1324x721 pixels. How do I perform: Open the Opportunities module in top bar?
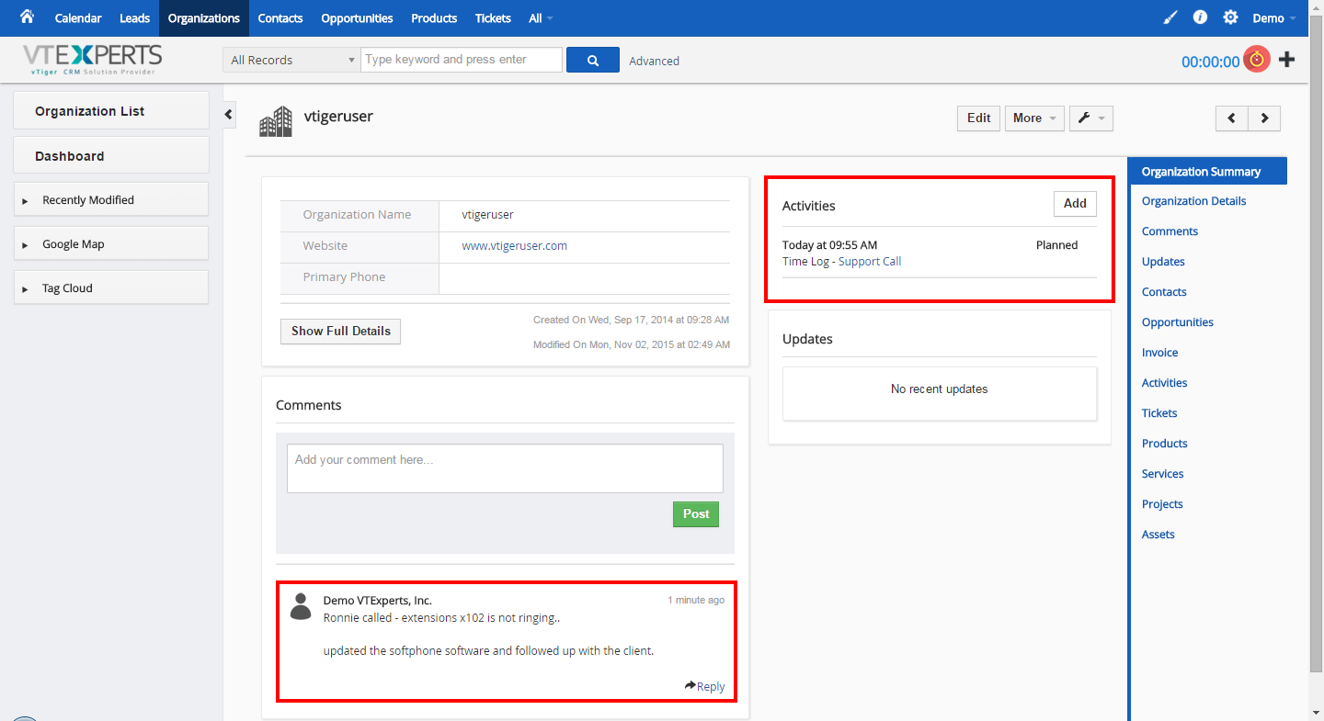point(357,18)
